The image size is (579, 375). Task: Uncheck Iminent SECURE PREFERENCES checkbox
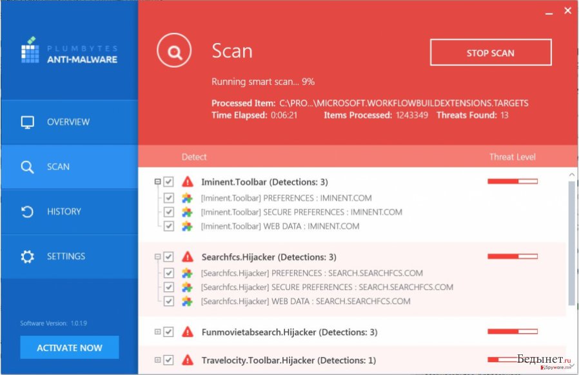tap(169, 212)
